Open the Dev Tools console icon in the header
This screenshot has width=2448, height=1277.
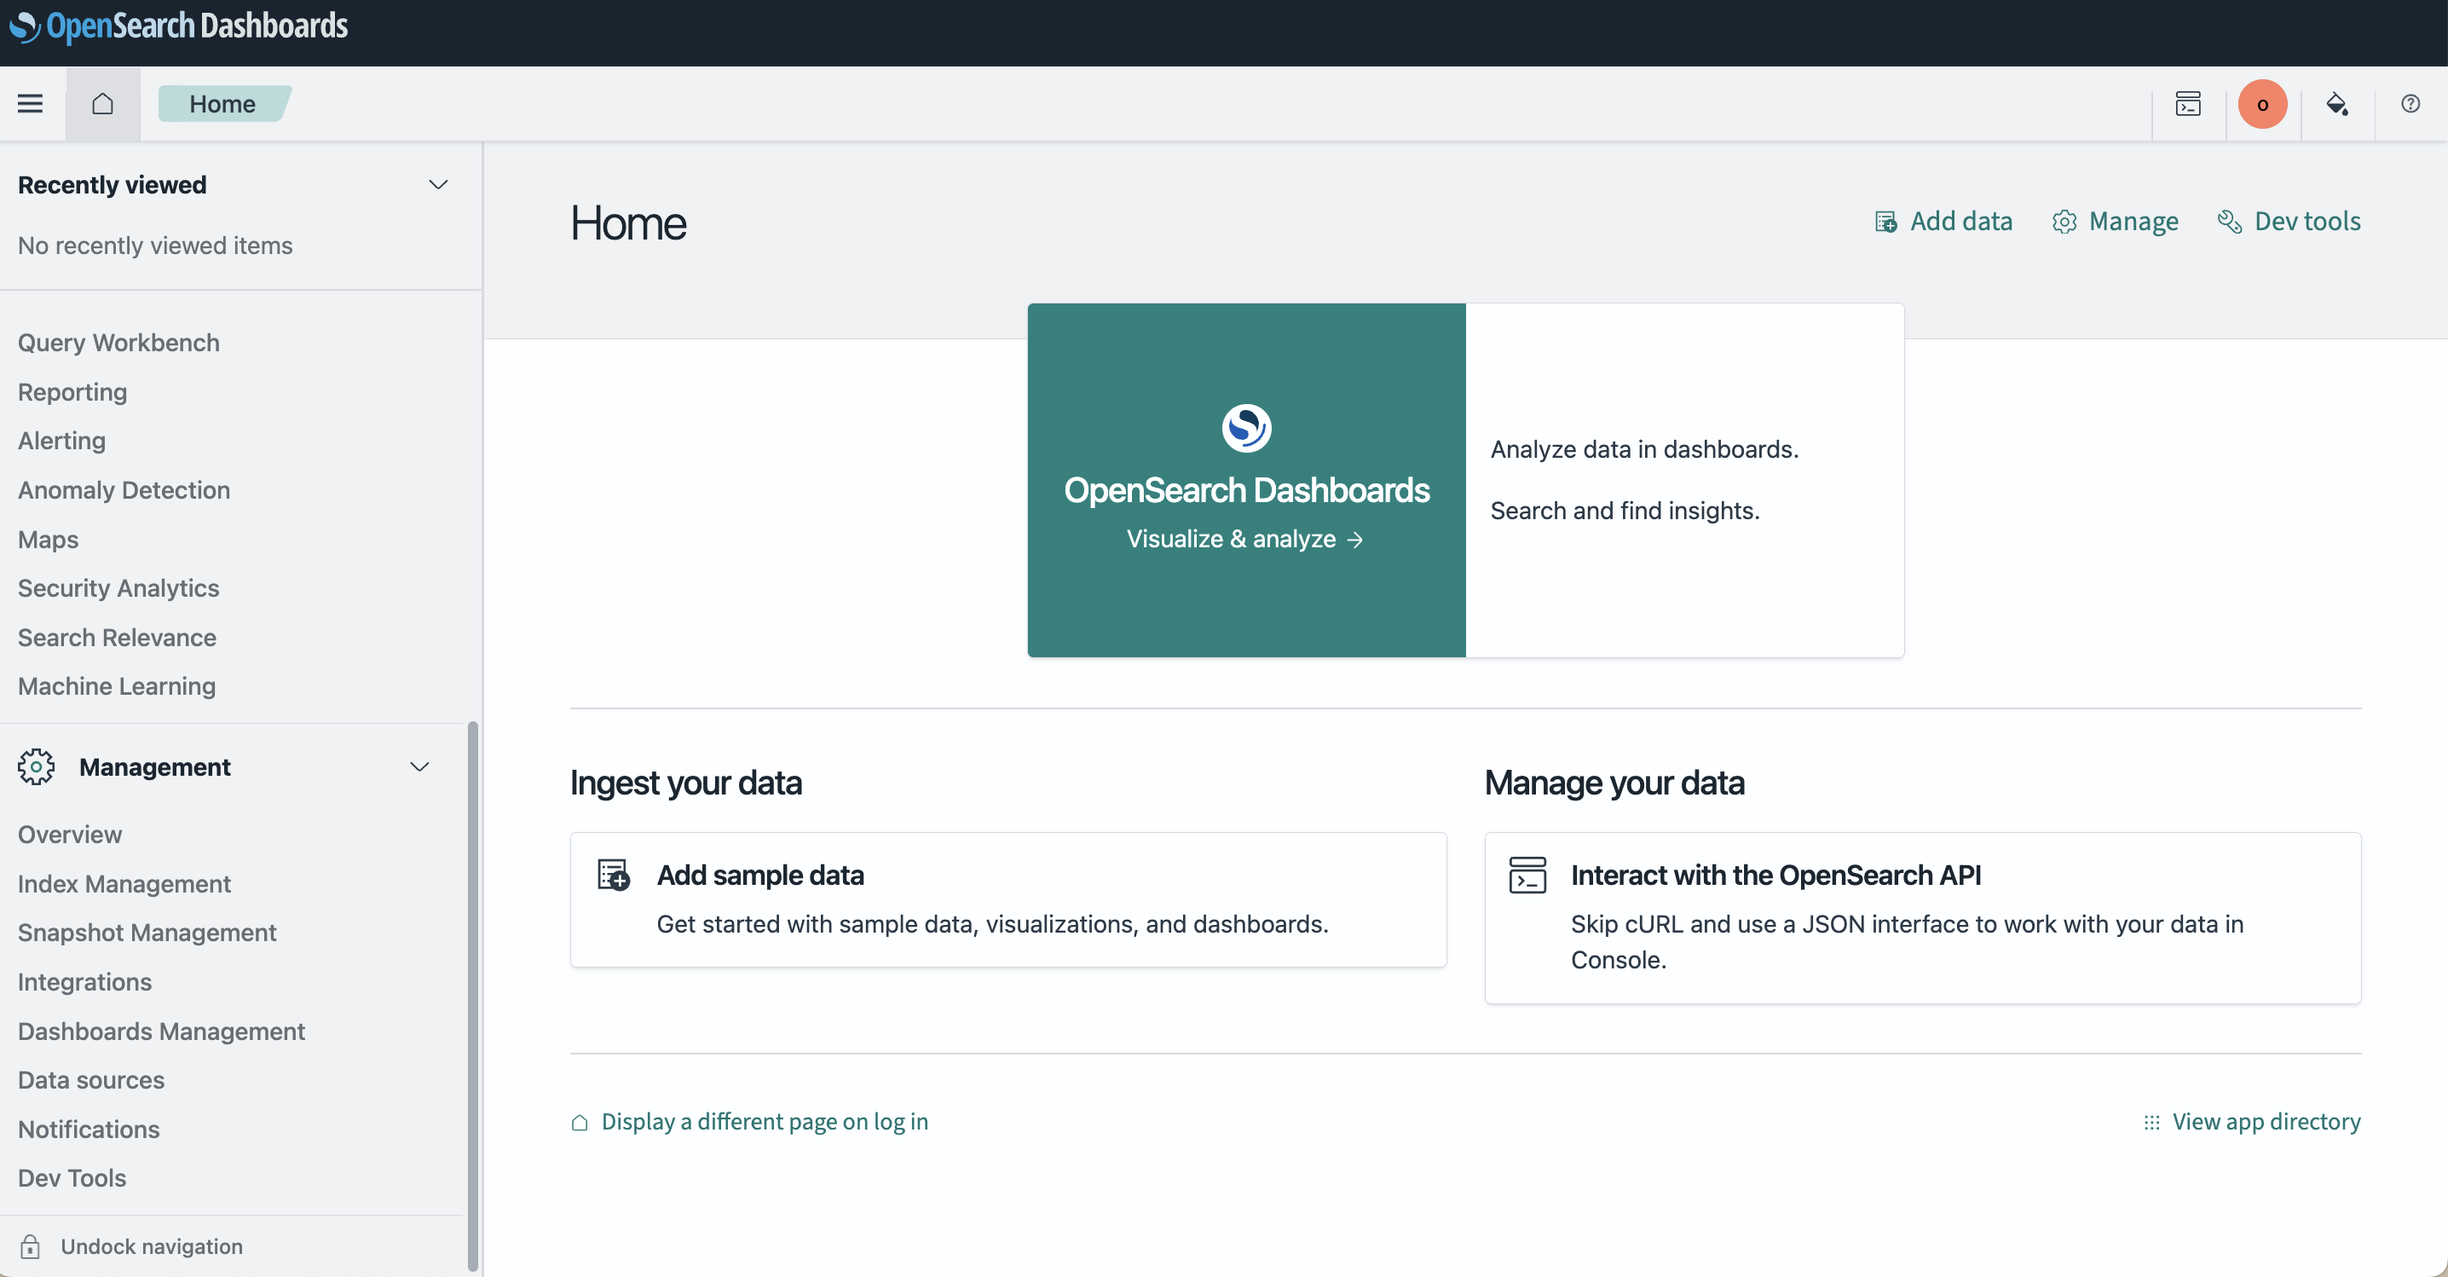click(x=2188, y=105)
